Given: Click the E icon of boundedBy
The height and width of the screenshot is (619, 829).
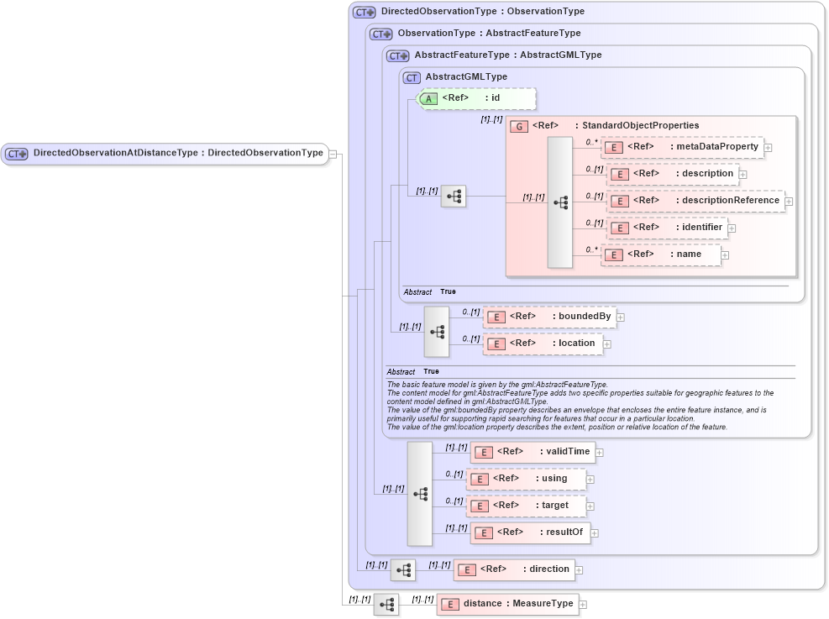Looking at the screenshot, I should coord(496,317).
